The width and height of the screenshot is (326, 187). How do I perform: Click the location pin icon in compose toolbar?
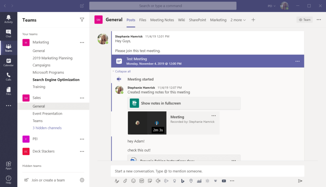click(191, 181)
